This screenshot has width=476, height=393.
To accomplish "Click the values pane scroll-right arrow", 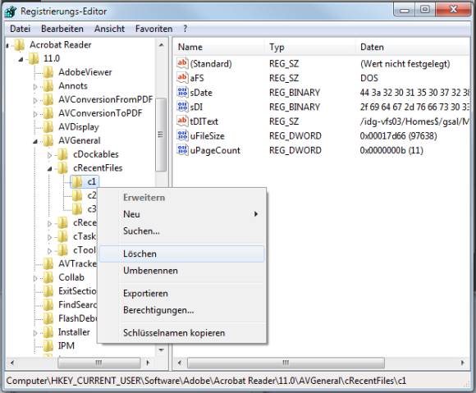I will (462, 363).
